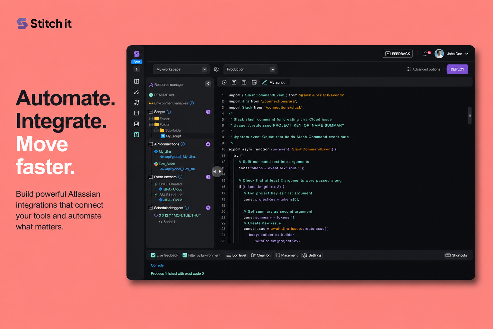Open console Settings
The height and width of the screenshot is (329, 493).
click(312, 255)
